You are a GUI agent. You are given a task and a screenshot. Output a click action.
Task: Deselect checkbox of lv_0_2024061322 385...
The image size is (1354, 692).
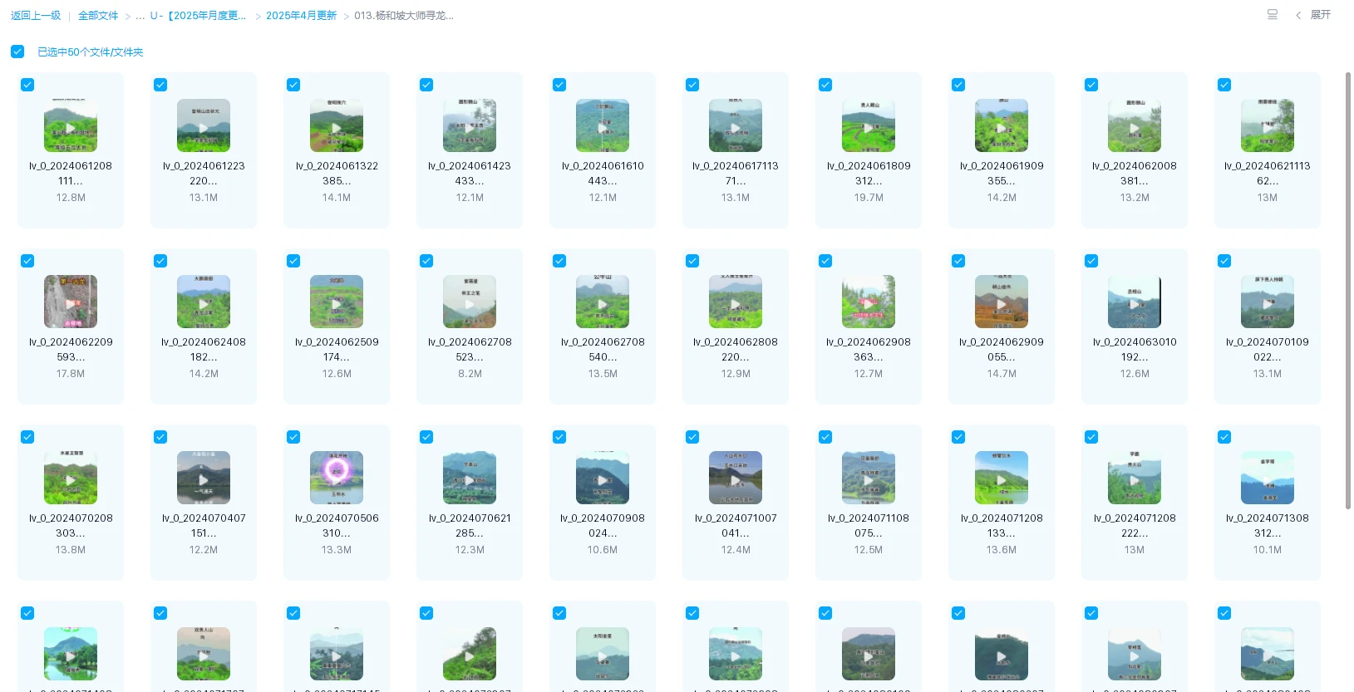[x=293, y=85]
